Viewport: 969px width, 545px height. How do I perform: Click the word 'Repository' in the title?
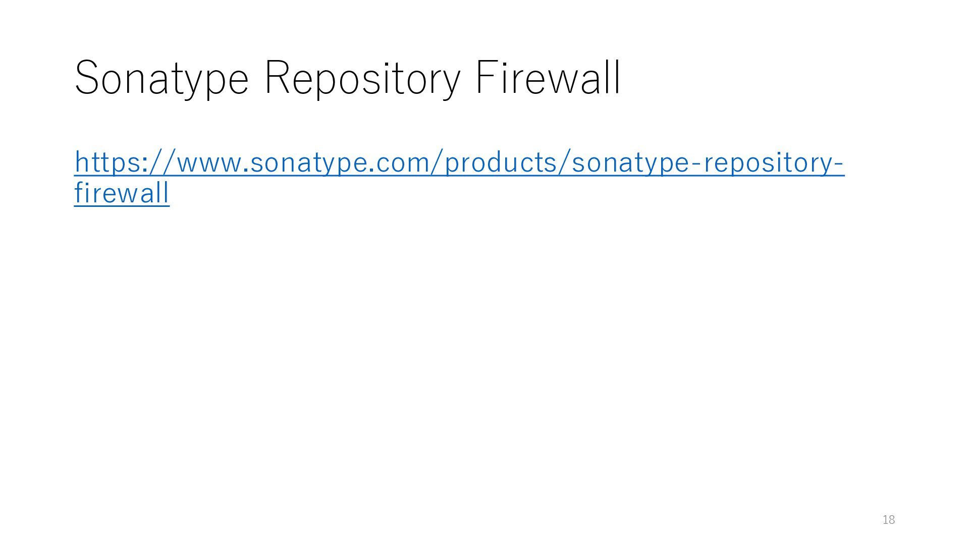pyautogui.click(x=362, y=78)
